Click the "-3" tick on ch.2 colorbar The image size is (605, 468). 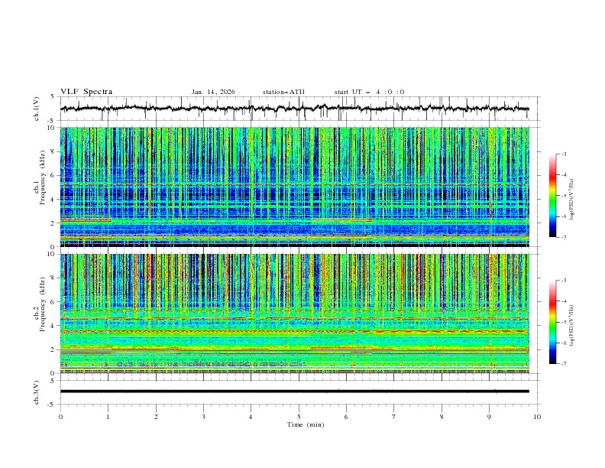pos(564,281)
